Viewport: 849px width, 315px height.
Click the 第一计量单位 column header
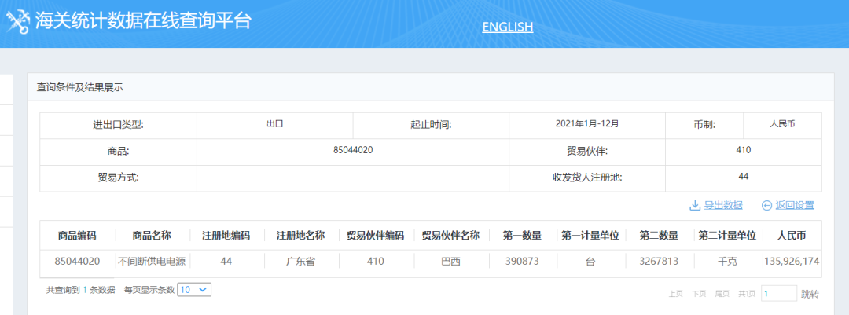(x=590, y=236)
